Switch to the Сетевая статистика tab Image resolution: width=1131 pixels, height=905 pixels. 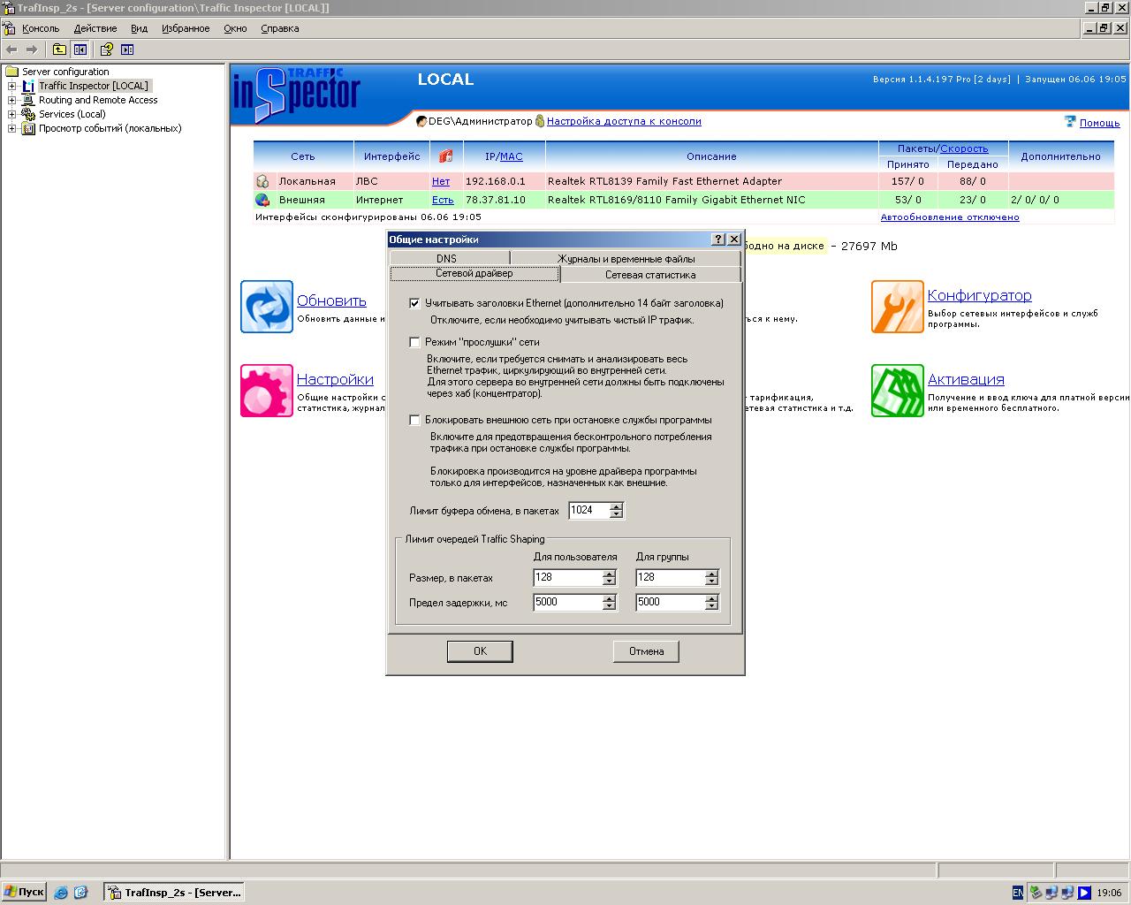(650, 275)
